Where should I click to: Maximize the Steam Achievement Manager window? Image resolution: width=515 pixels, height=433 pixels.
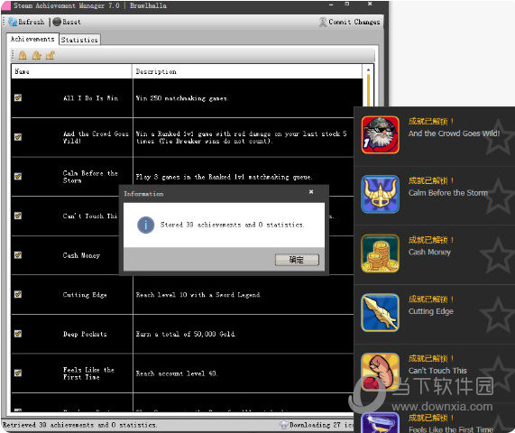click(x=347, y=4)
